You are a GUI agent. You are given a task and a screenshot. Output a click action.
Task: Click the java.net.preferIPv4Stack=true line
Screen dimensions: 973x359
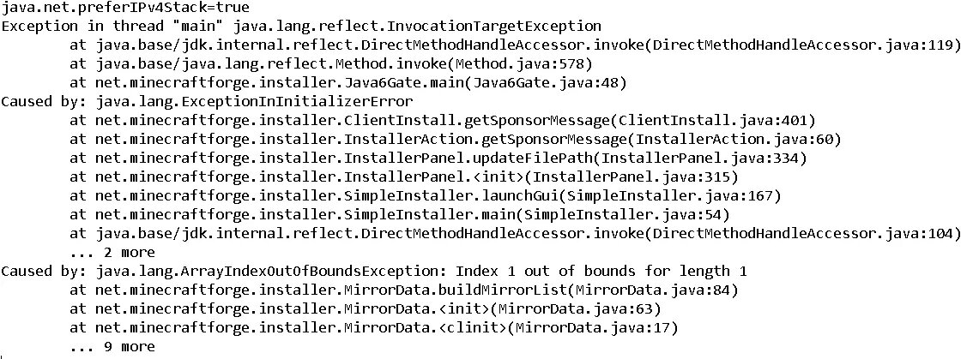point(125,8)
